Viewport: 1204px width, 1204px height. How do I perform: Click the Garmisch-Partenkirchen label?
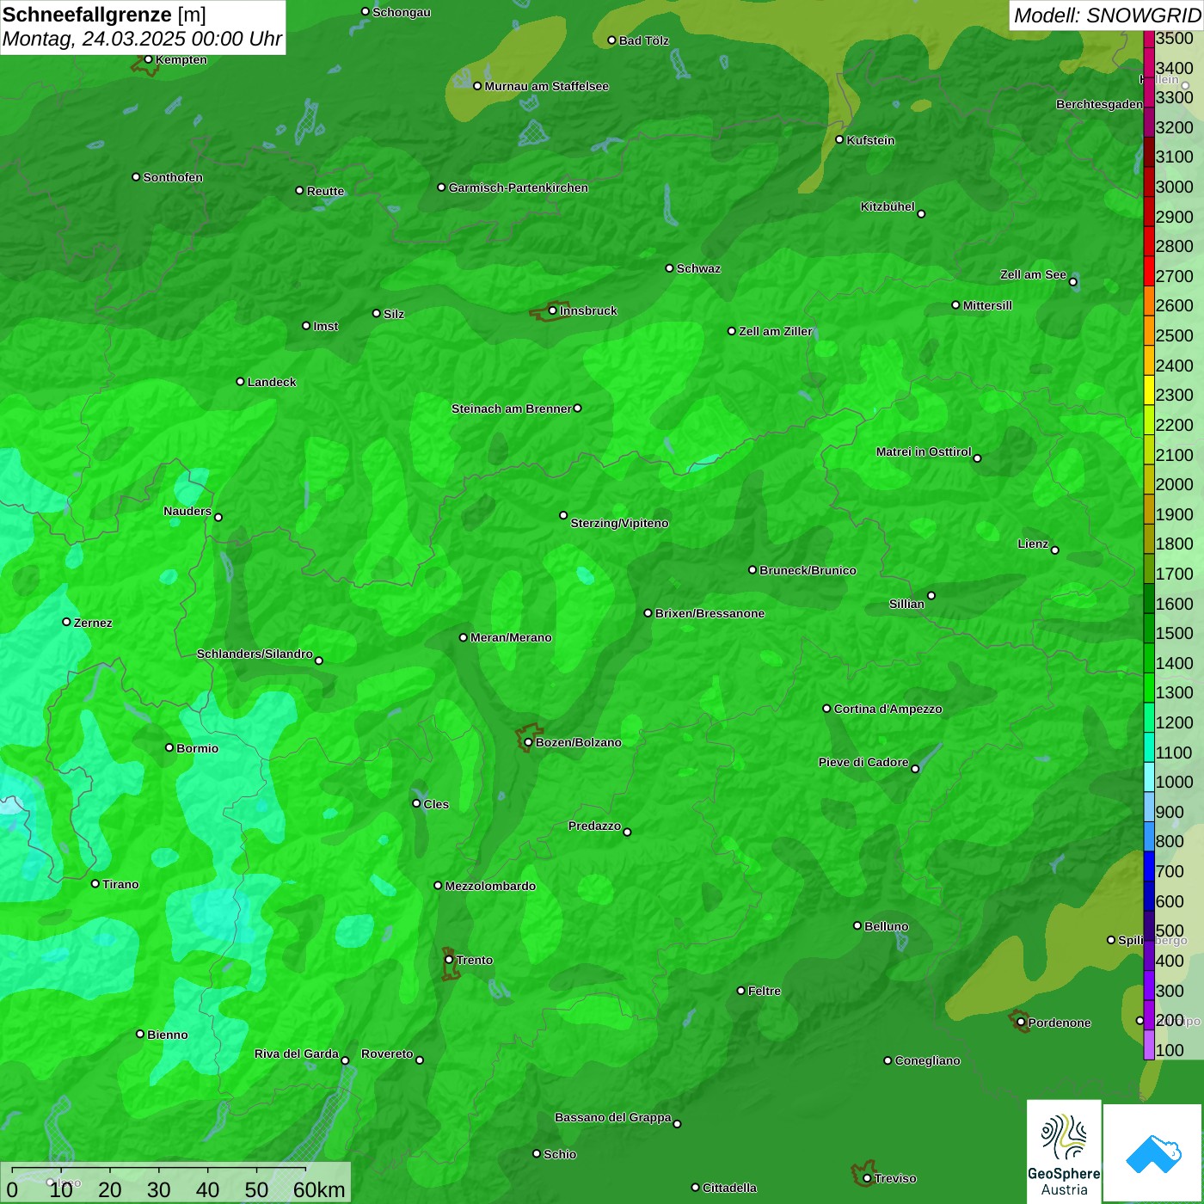(x=519, y=187)
